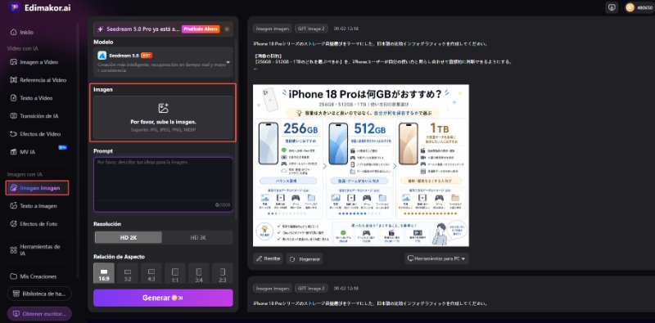Select HD 3K resolution

197,237
